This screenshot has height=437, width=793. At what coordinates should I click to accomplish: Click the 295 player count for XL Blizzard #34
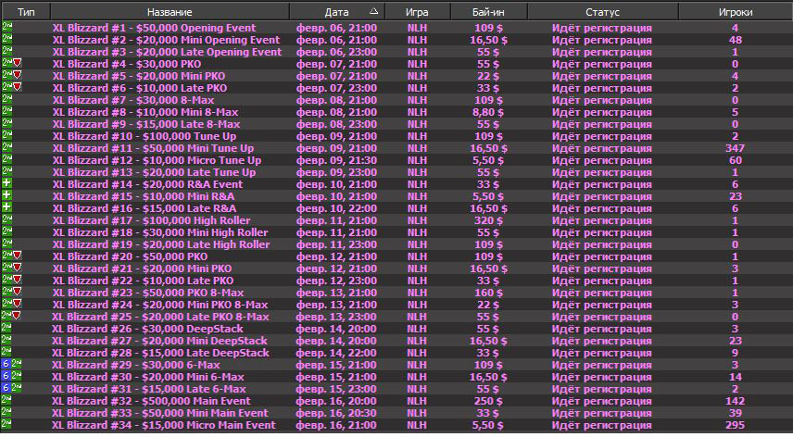coord(735,425)
